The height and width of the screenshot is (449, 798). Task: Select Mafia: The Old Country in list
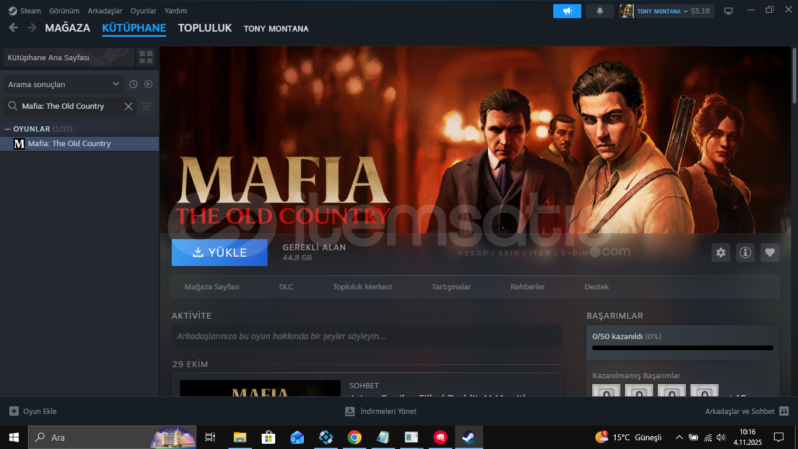point(79,144)
